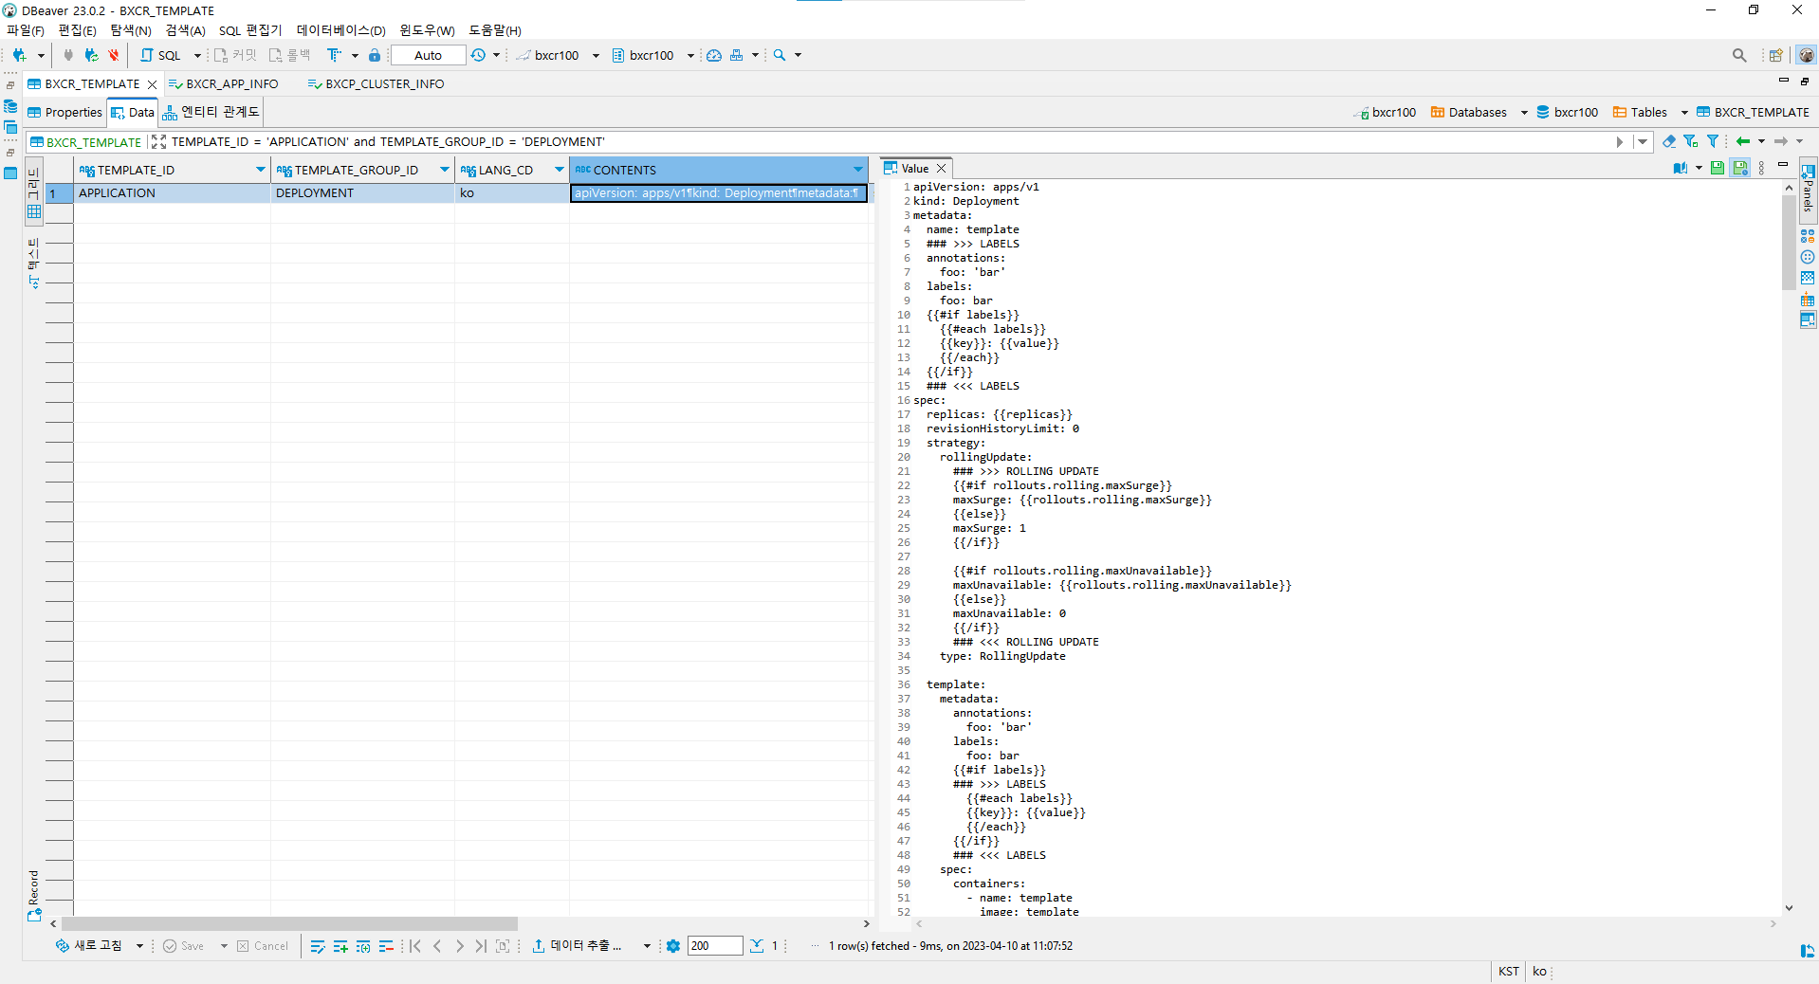The image size is (1819, 984).
Task: Click the duplicate row icon
Action: coord(363,946)
